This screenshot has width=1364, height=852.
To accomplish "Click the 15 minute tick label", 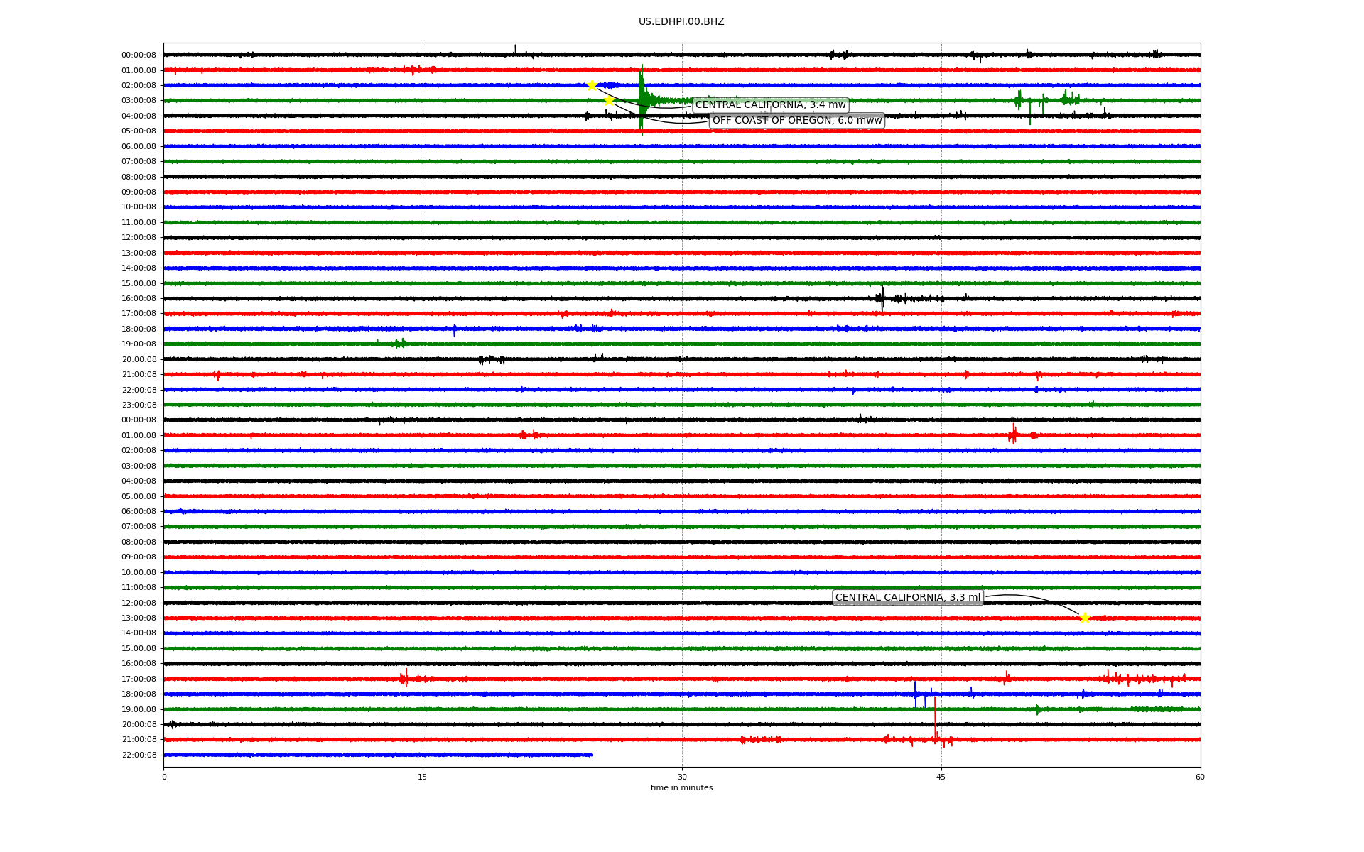I will [x=423, y=777].
